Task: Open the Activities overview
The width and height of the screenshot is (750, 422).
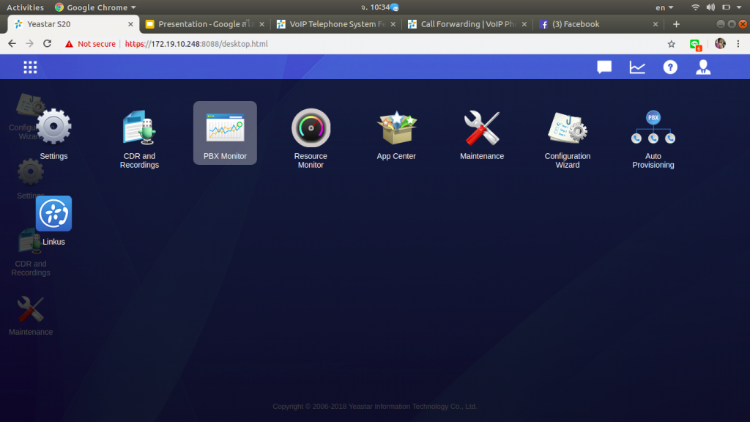Action: (x=26, y=7)
